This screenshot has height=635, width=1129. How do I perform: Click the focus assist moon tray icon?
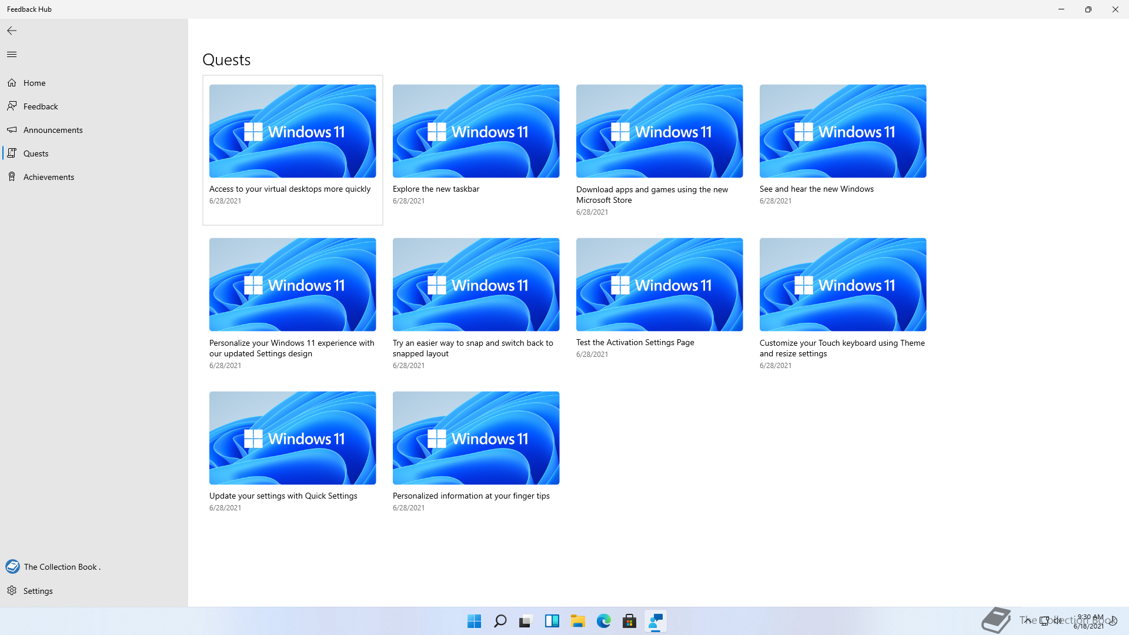[x=1113, y=621]
